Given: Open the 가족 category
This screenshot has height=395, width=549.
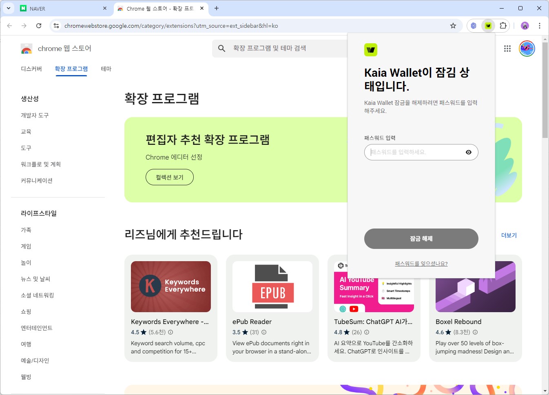Looking at the screenshot, I should [x=26, y=230].
